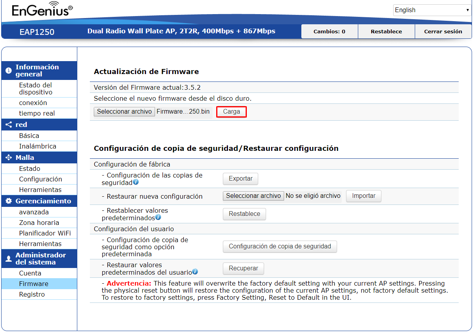The width and height of the screenshot is (474, 335).
Task: Click the info icon beside Información general
Action: 9,71
